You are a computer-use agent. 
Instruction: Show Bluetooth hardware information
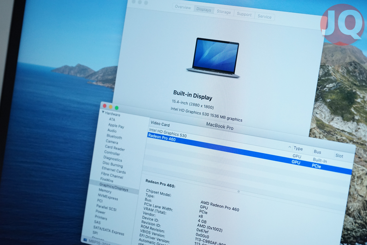[x=114, y=137]
